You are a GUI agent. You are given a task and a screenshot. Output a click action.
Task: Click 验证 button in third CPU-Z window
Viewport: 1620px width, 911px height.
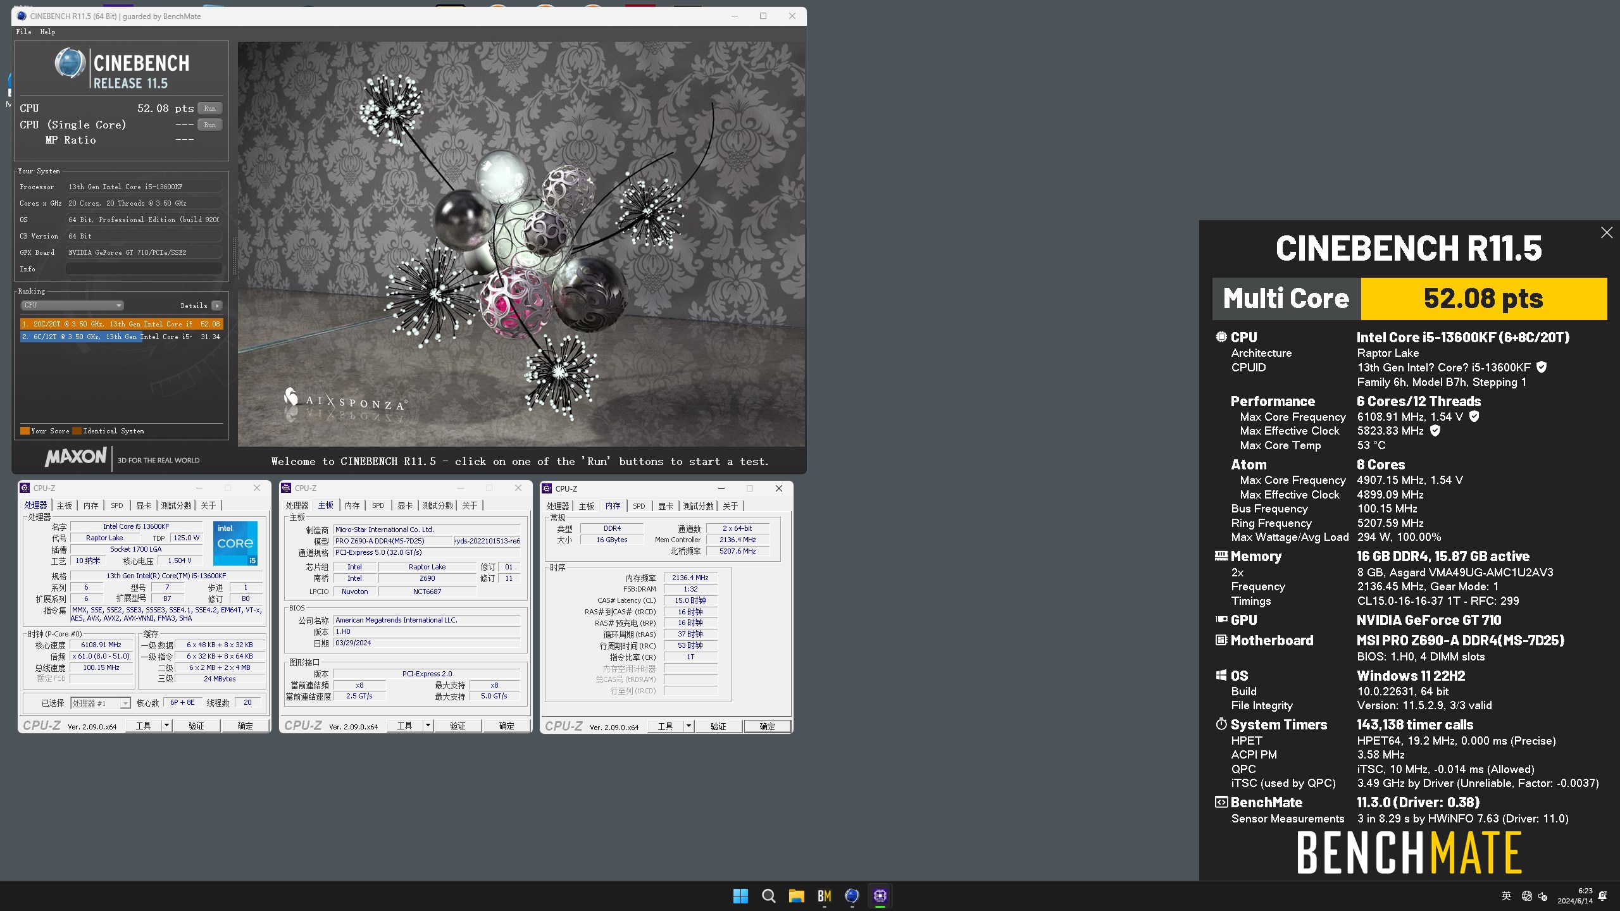[718, 726]
